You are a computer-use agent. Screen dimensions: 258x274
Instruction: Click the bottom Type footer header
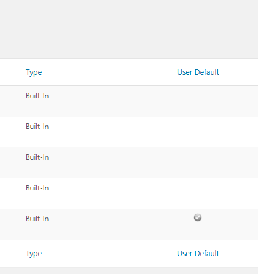click(34, 254)
